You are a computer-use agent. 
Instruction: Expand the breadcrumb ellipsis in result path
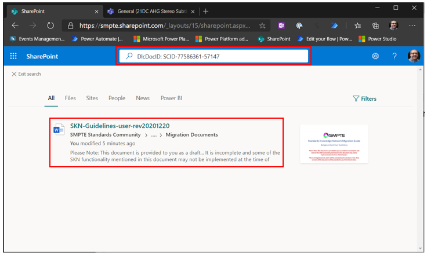point(153,135)
